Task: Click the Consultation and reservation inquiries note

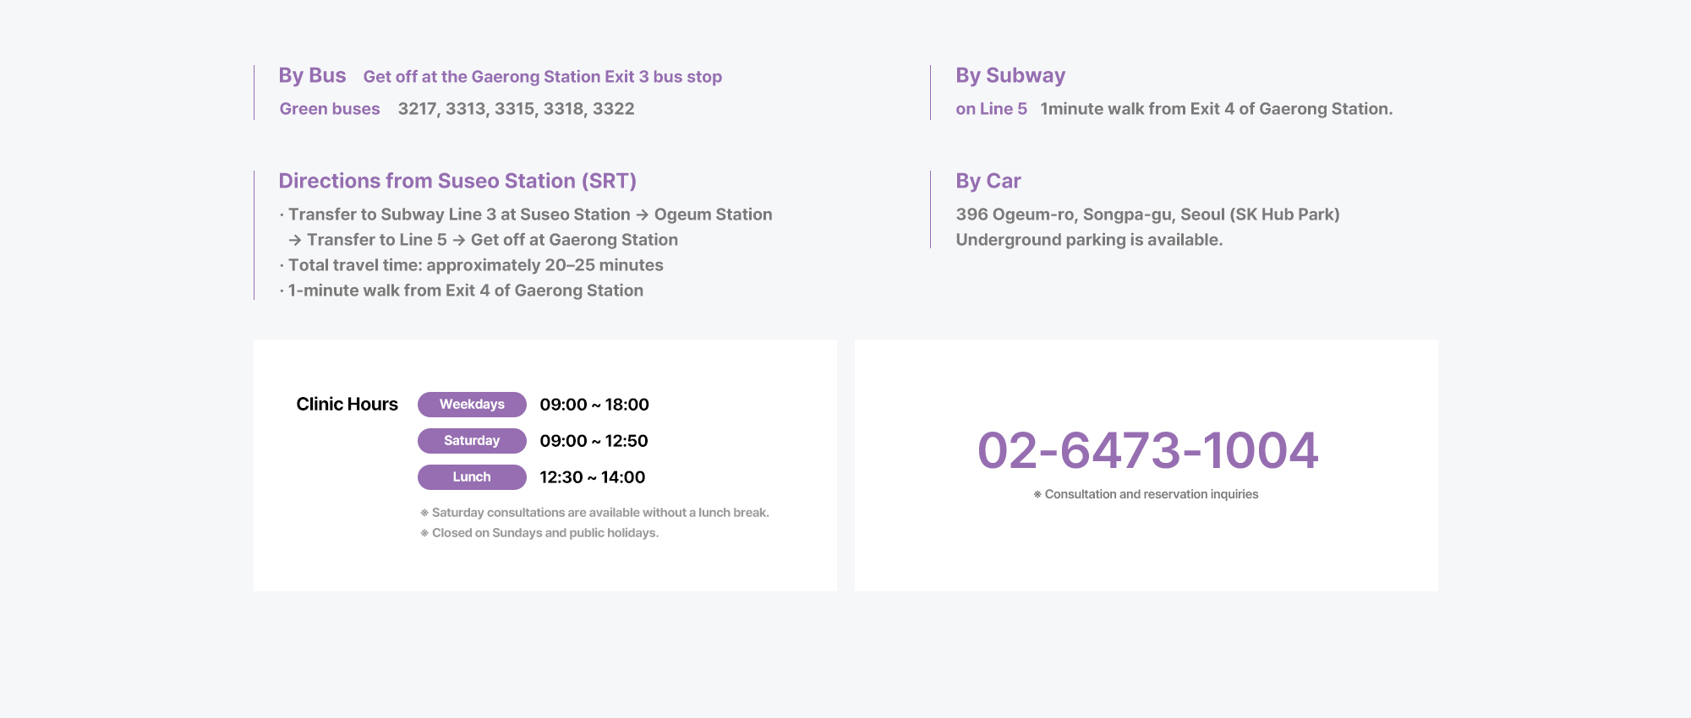Action: click(1146, 494)
